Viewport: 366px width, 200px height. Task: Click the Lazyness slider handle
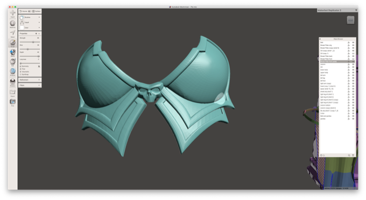coord(20,63)
